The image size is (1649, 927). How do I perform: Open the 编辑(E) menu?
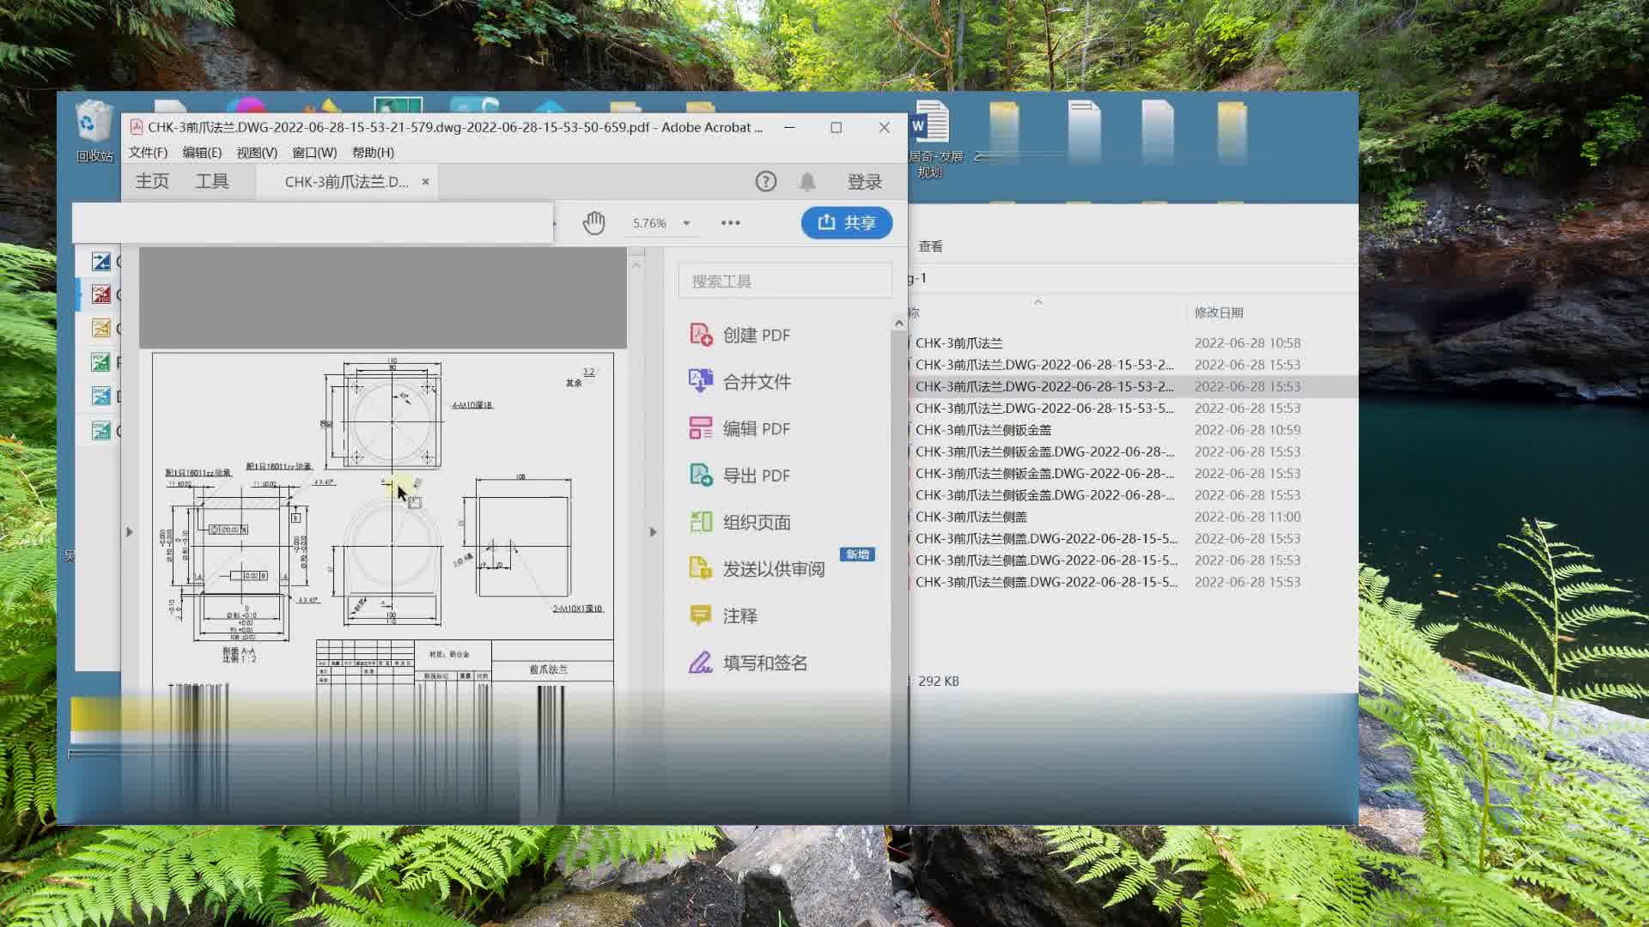(x=202, y=152)
